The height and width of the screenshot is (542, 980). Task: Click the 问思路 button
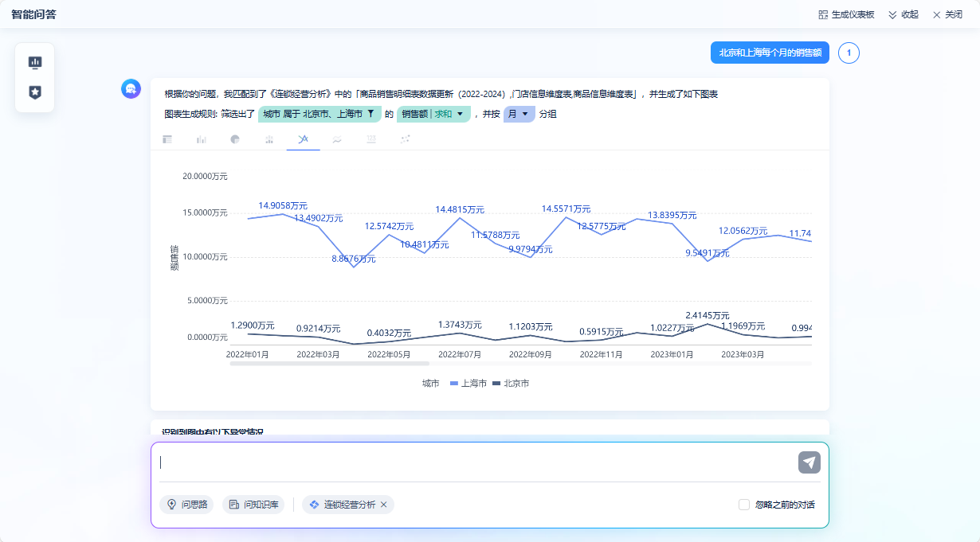pyautogui.click(x=186, y=505)
